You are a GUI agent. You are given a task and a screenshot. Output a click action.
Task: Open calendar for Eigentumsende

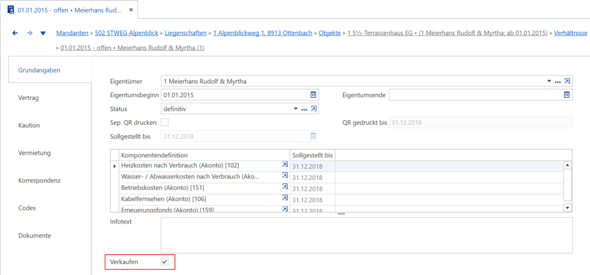566,95
